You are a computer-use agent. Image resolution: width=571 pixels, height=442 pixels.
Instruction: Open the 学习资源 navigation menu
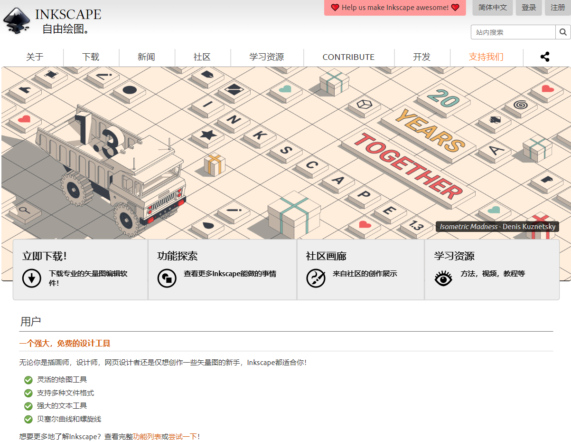point(267,57)
